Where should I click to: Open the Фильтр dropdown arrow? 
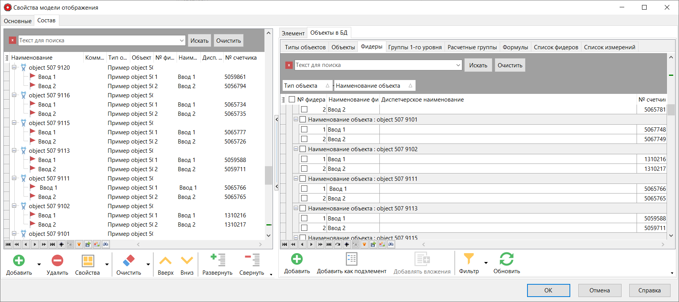coord(486,263)
